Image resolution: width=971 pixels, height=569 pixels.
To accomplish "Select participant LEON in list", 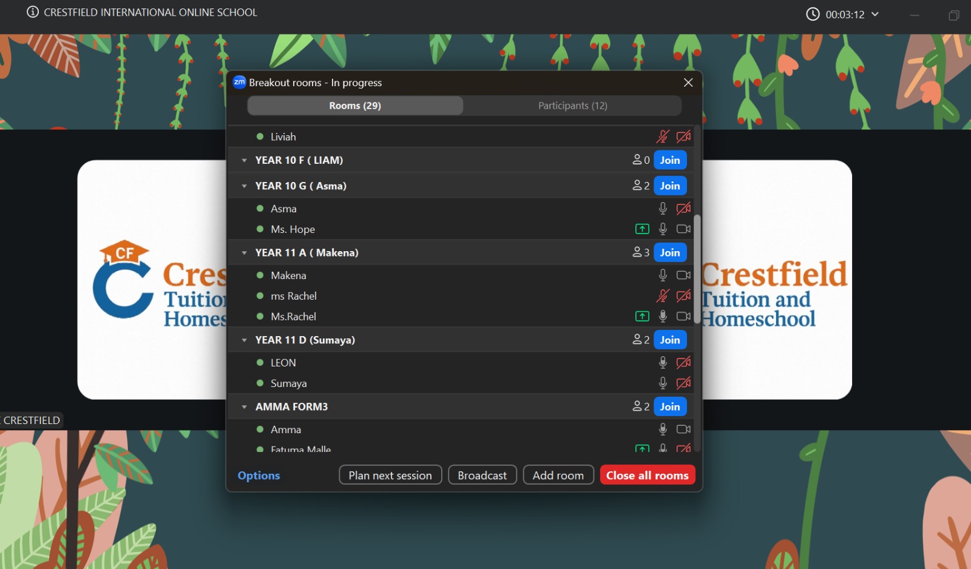I will click(461, 362).
